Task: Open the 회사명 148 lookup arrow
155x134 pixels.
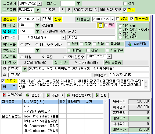Action: pos(37,25)
